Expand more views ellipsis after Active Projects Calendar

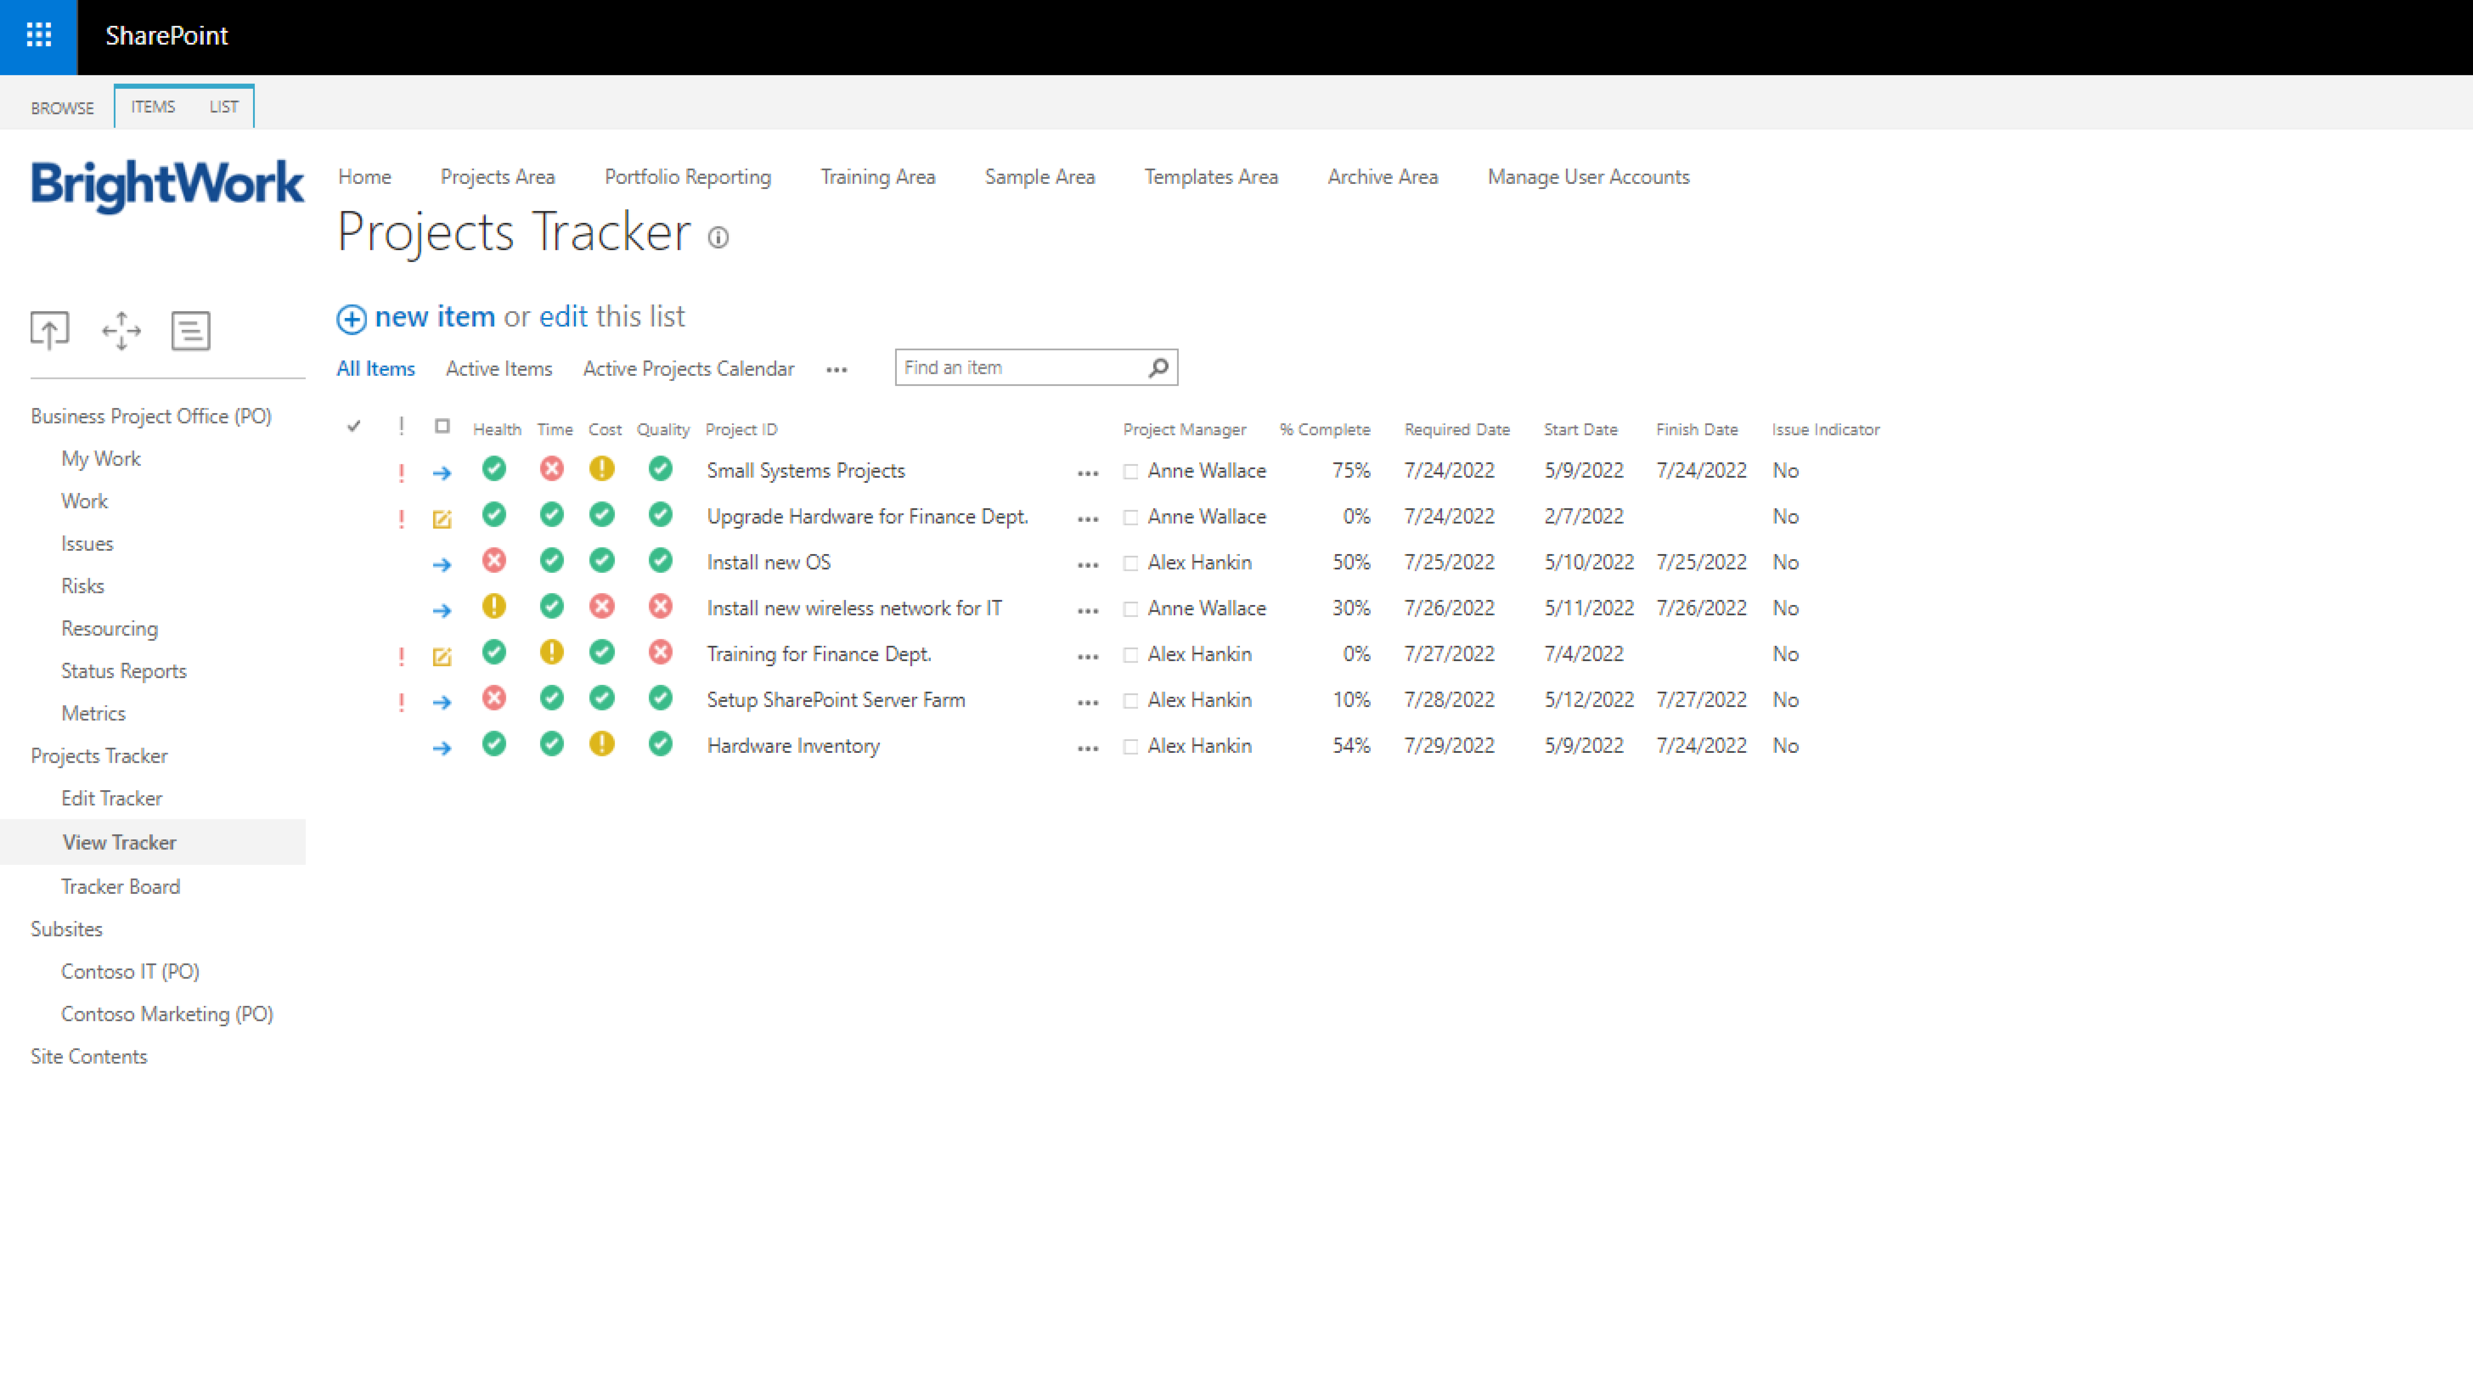coord(836,370)
